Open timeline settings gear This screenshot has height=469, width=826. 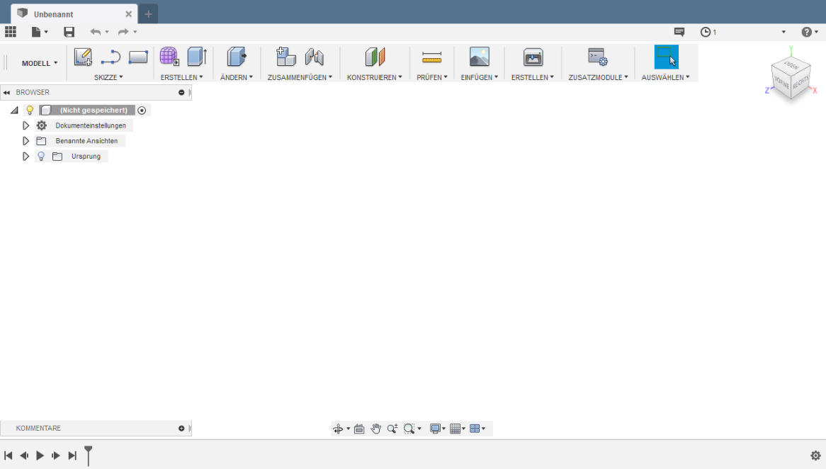815,456
